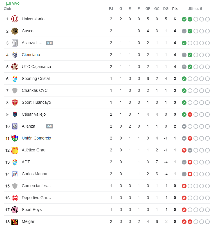Click the Cienciano club logo
The width and height of the screenshot is (215, 229).
15,55
